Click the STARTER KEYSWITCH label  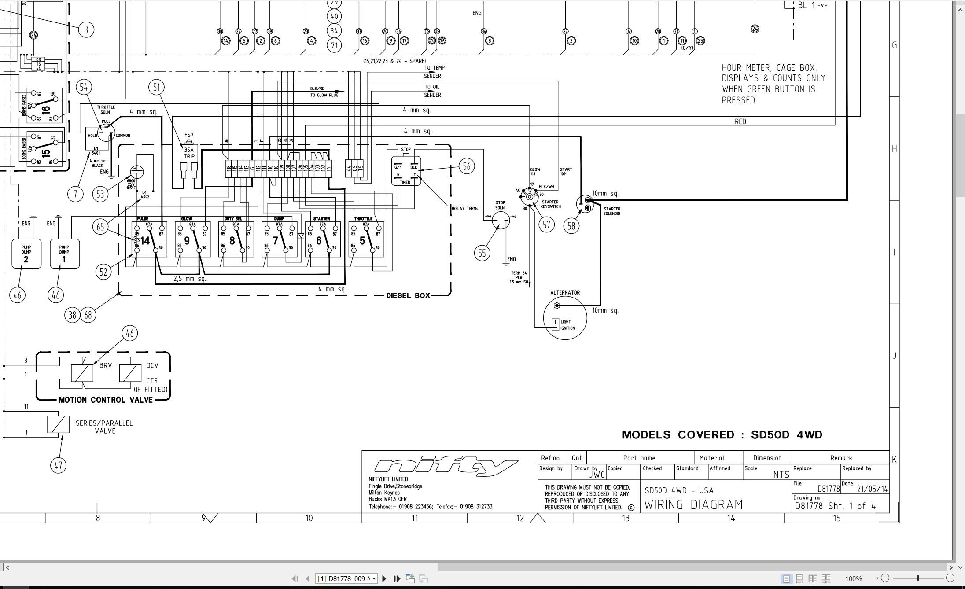point(550,204)
